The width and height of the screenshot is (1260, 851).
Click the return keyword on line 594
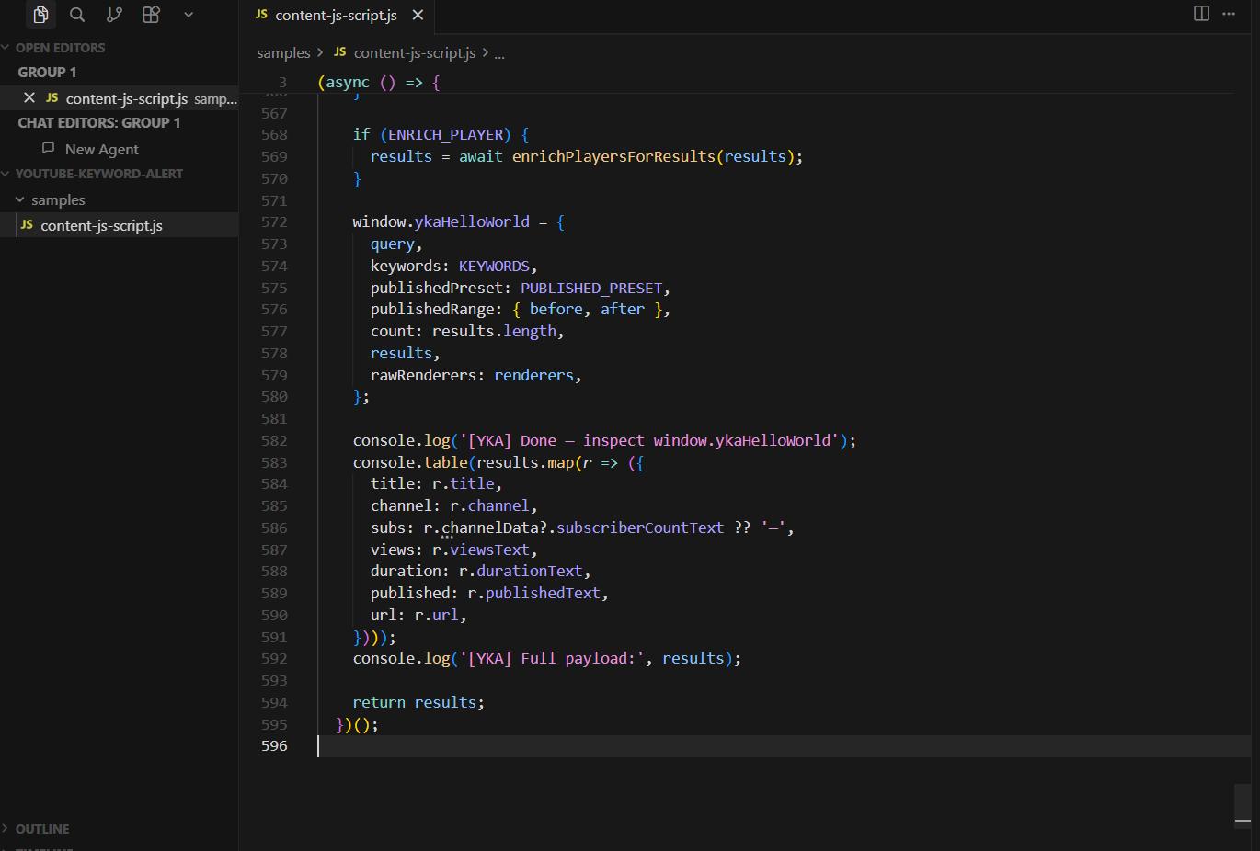[379, 702]
